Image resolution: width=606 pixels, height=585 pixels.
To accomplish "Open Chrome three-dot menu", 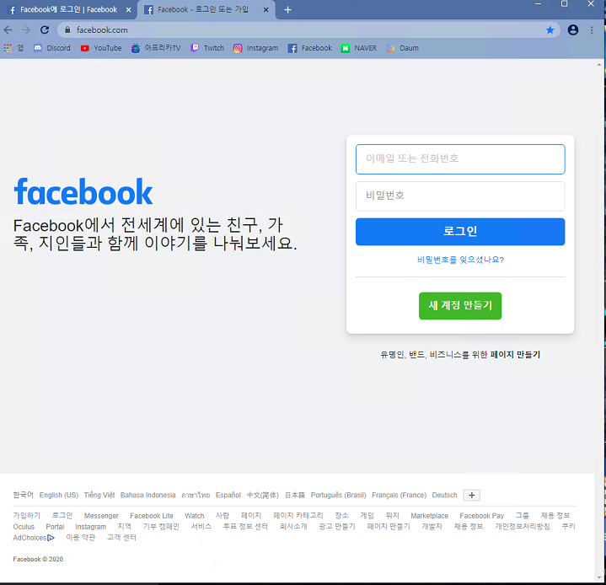I will click(x=592, y=30).
